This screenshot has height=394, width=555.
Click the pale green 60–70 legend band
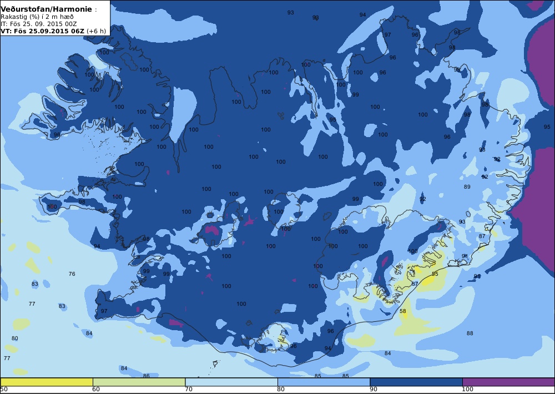[139, 382]
